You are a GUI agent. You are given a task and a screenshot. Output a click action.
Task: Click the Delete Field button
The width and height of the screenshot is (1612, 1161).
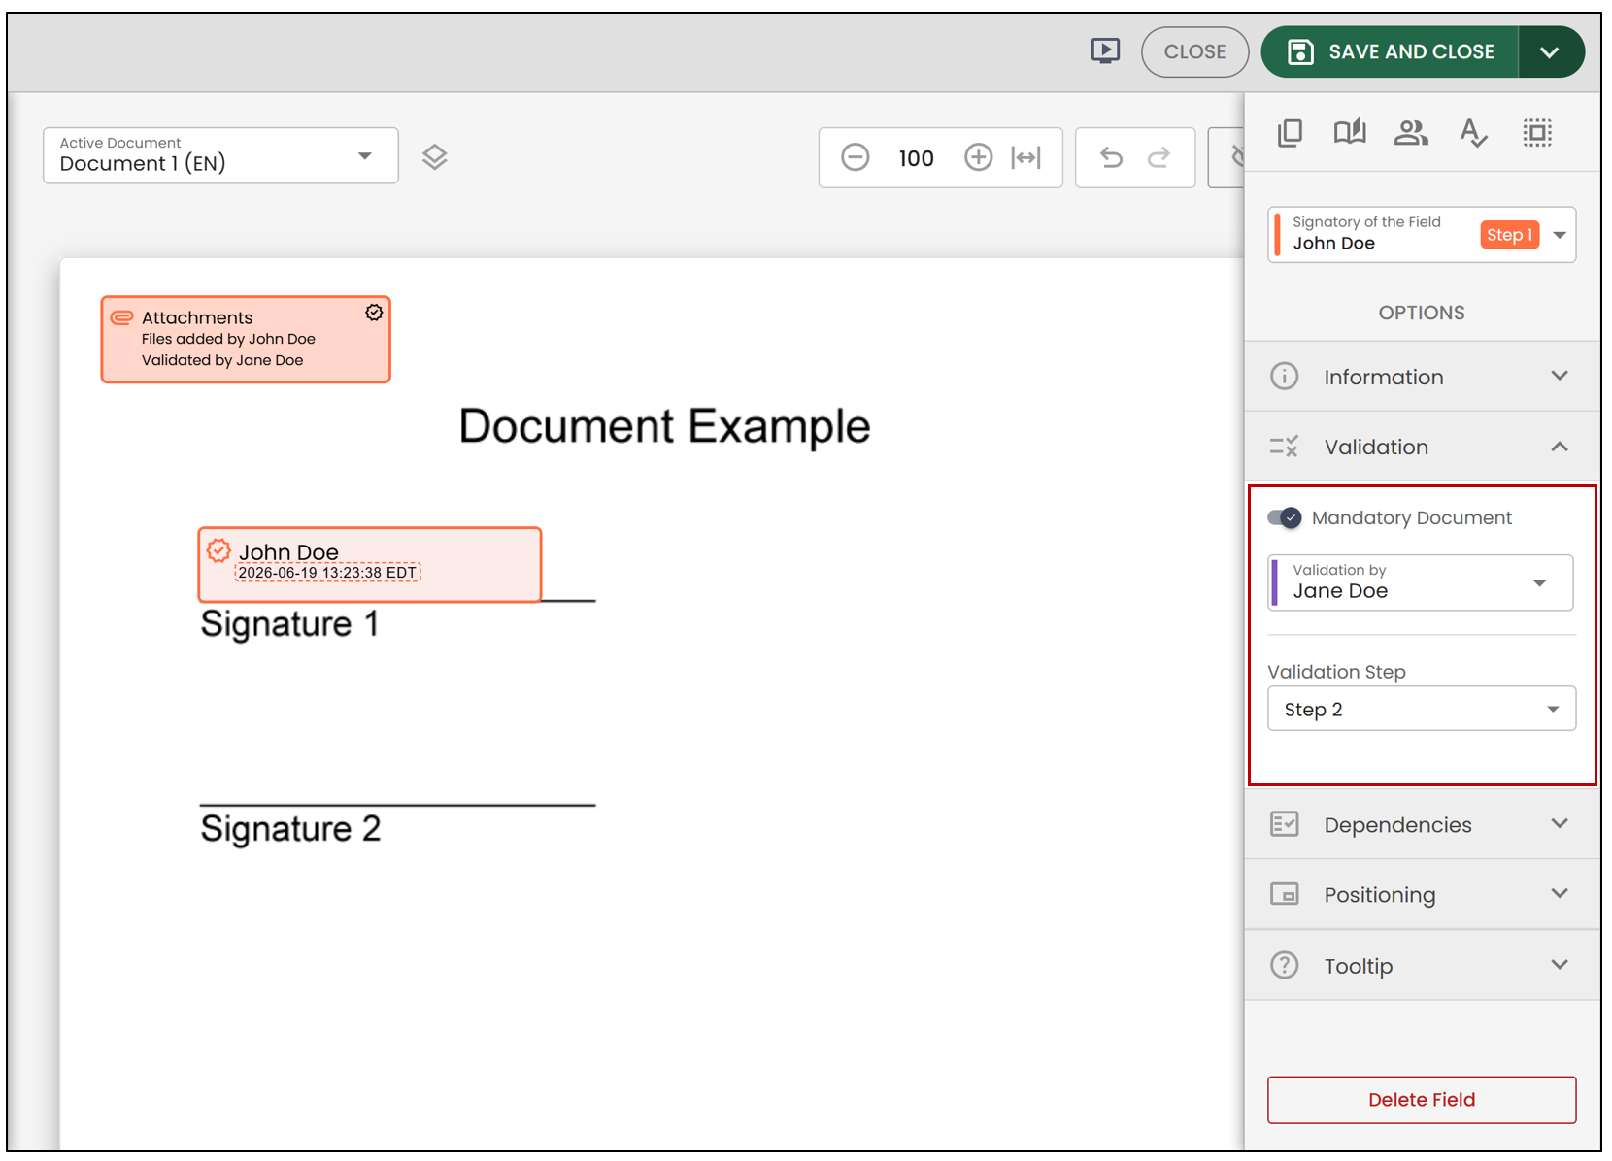tap(1422, 1100)
